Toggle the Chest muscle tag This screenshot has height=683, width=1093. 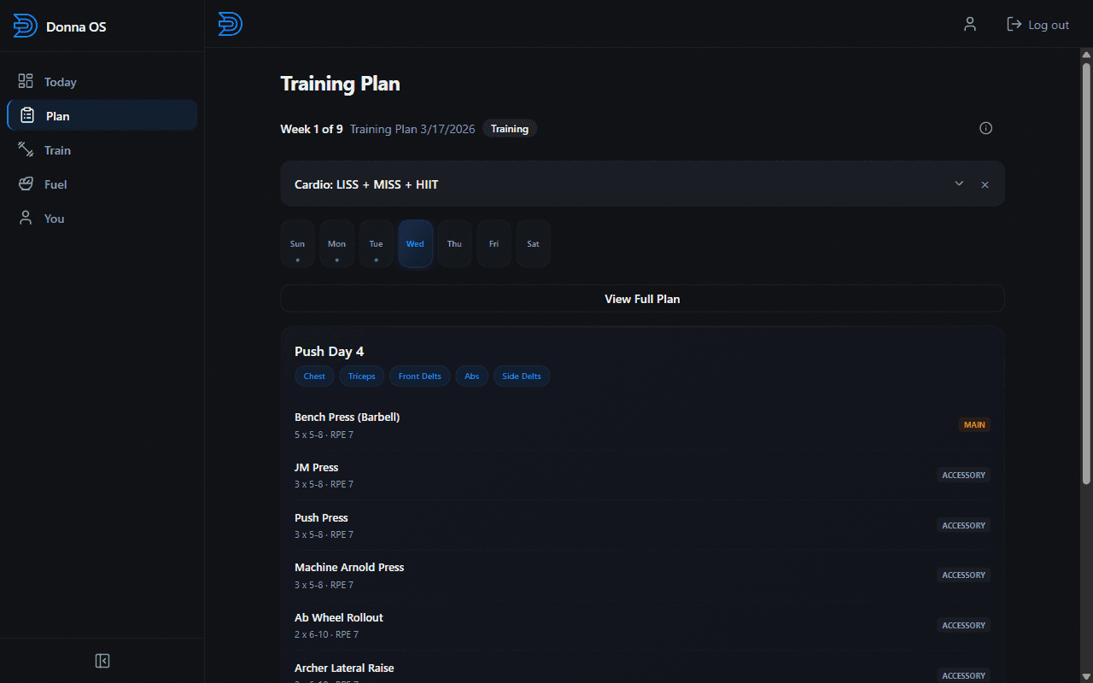point(313,376)
